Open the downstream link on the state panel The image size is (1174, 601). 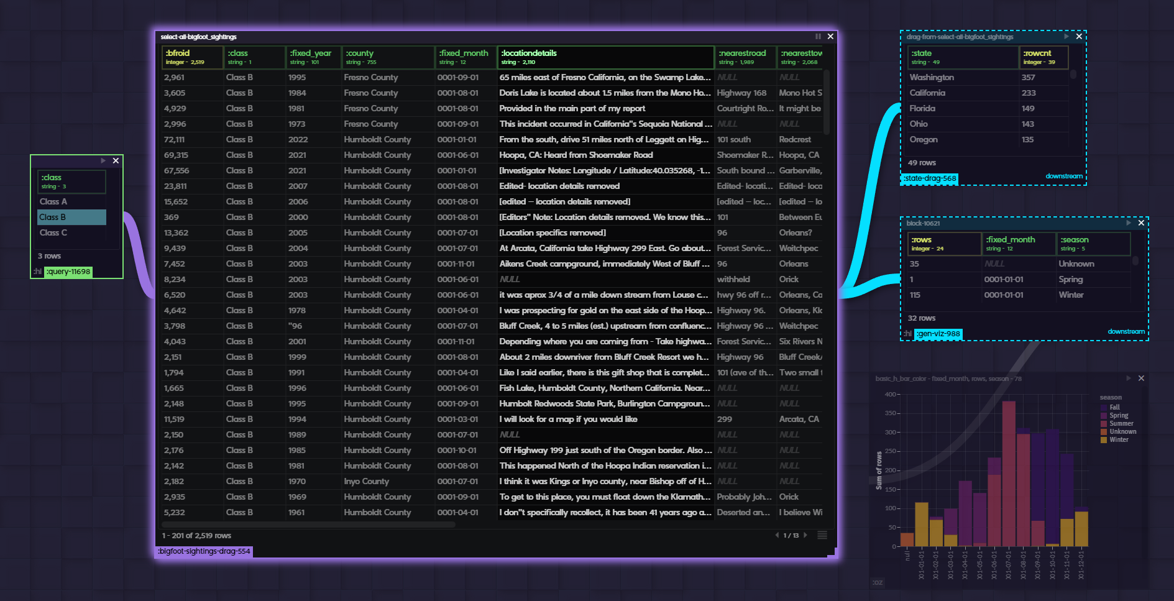click(1064, 176)
